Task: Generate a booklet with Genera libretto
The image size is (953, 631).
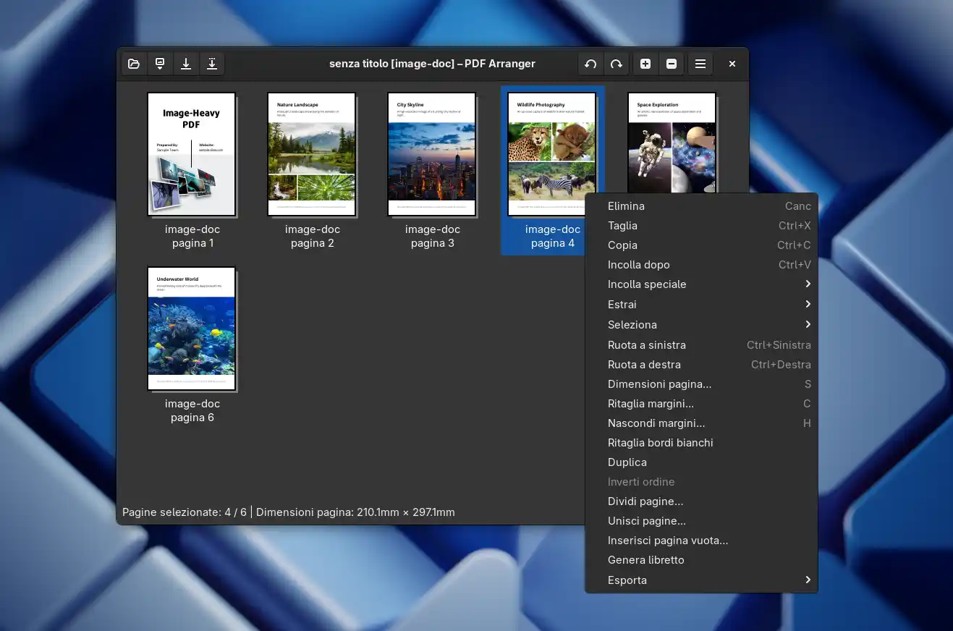Action: [x=647, y=559]
